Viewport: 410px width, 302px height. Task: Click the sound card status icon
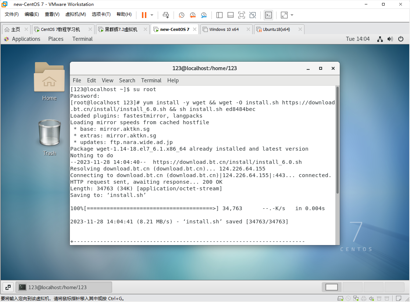[x=371, y=298]
